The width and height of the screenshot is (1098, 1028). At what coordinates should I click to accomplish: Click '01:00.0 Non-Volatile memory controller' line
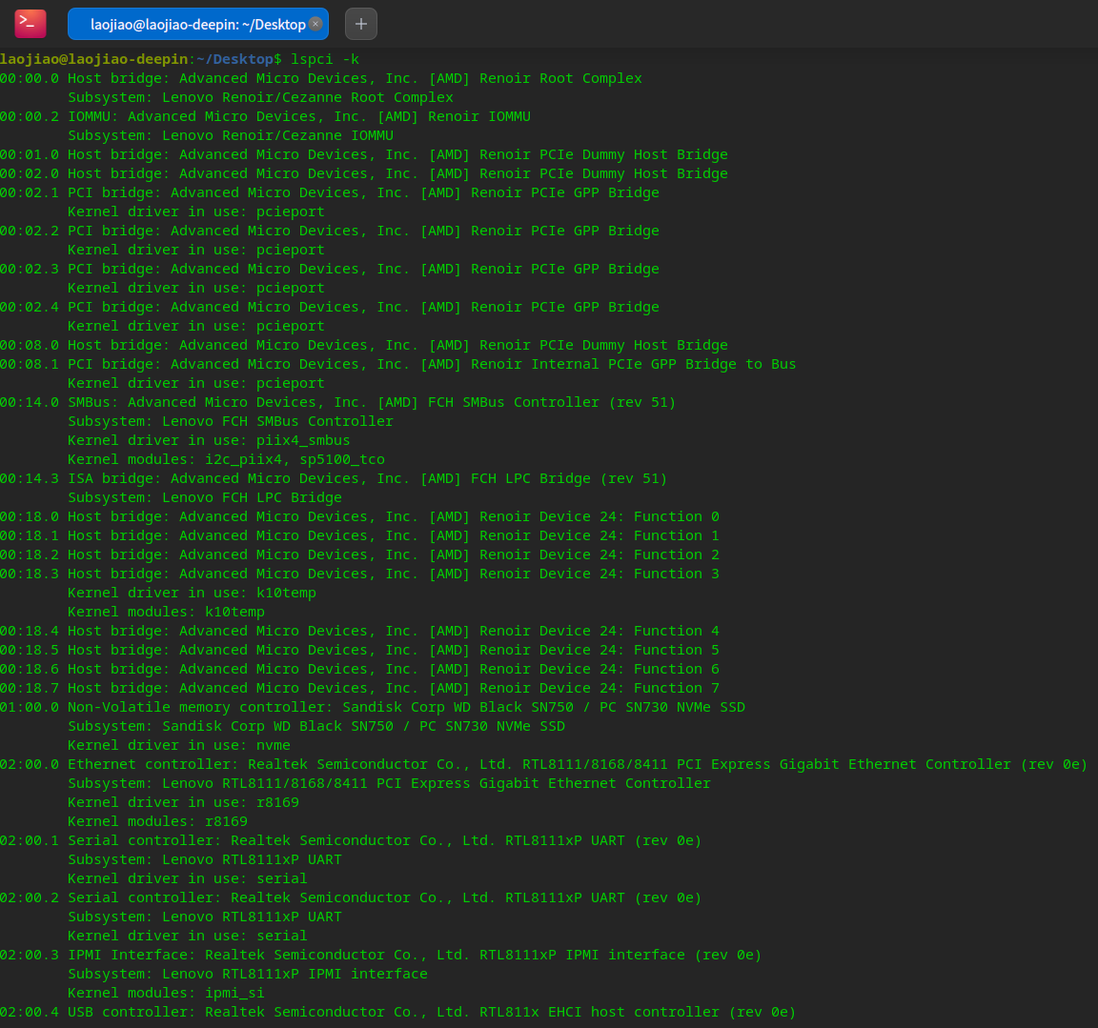(x=373, y=708)
